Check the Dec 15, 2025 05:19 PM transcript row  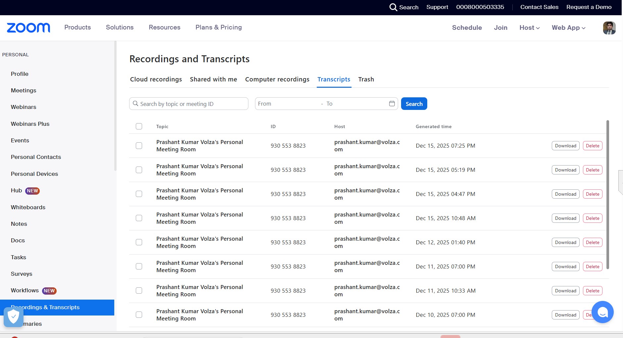click(139, 170)
